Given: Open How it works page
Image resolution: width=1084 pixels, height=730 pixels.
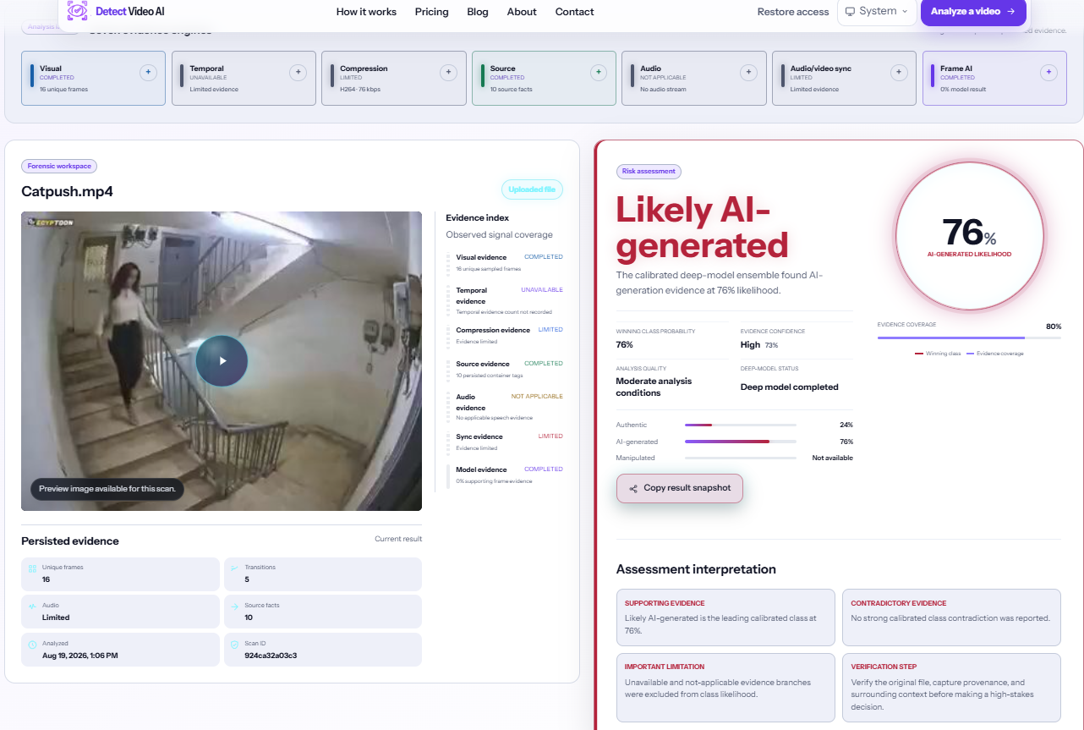Looking at the screenshot, I should click(x=366, y=12).
